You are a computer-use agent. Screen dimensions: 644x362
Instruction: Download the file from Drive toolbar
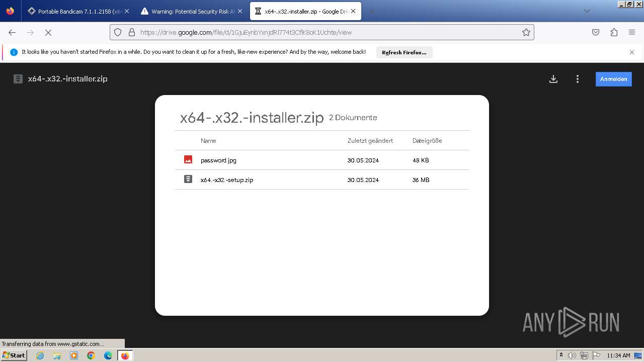click(553, 79)
